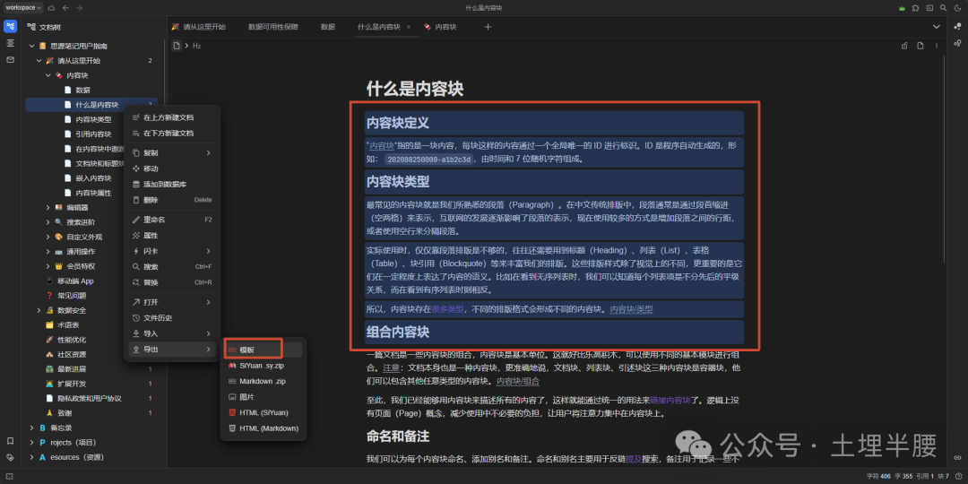Click the outline panel icon in left dock
This screenshot has width=968, height=484.
coord(11,43)
